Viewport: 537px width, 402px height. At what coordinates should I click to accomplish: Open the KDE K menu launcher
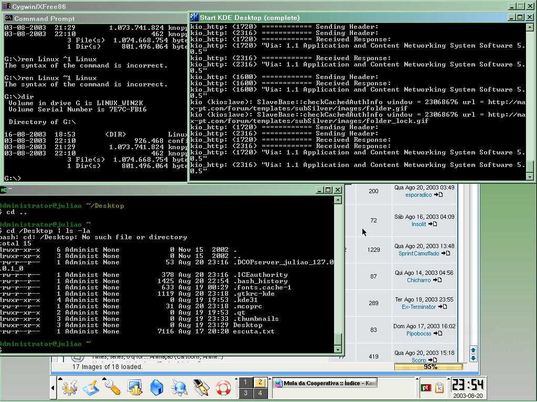(69, 388)
